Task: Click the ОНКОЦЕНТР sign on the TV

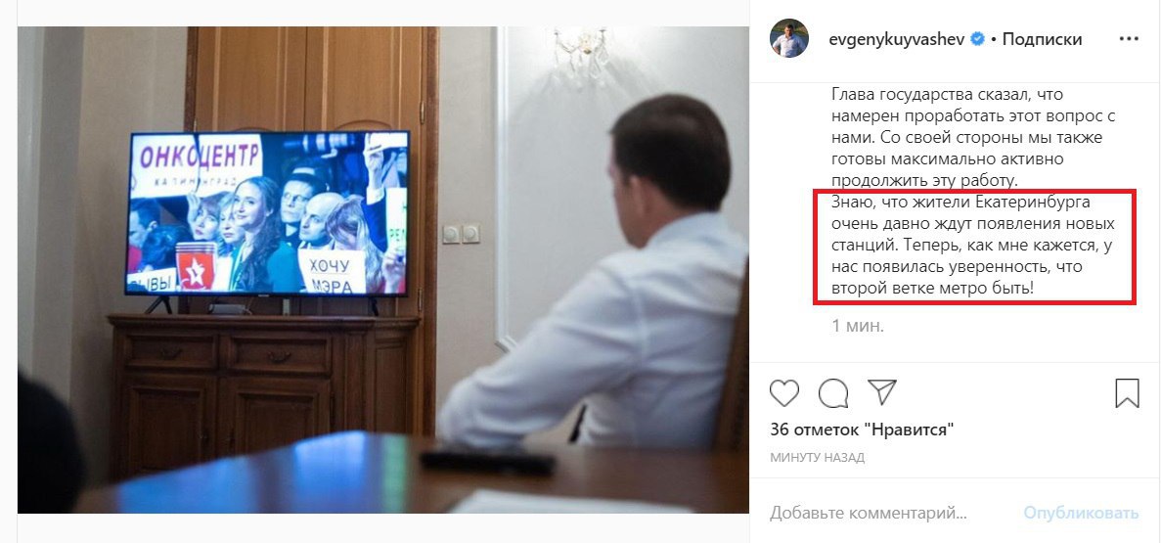Action: pos(199,158)
